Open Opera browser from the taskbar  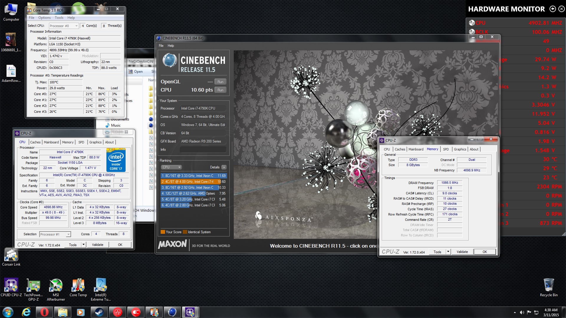click(x=45, y=312)
